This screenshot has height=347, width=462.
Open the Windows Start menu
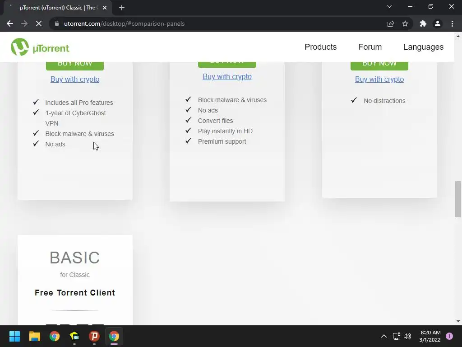tap(14, 336)
